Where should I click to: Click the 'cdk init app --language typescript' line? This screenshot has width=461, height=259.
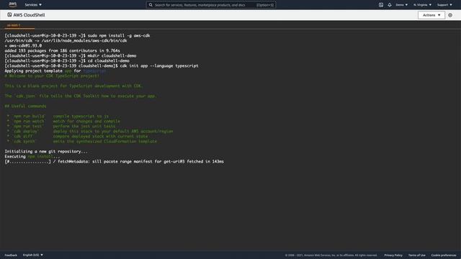click(102, 65)
